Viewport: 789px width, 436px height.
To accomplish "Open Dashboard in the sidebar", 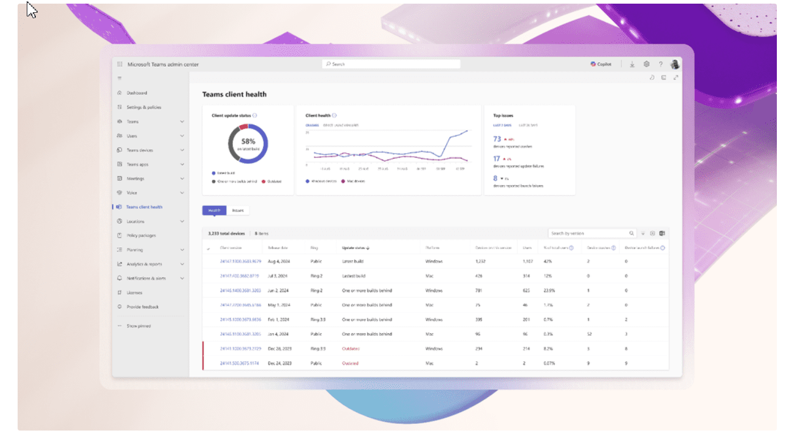I will pos(137,93).
